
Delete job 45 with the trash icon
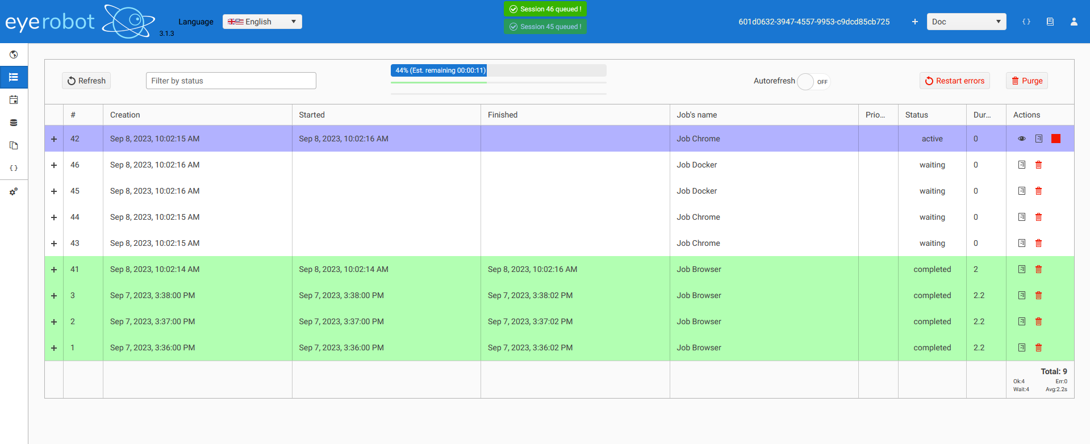(1038, 191)
